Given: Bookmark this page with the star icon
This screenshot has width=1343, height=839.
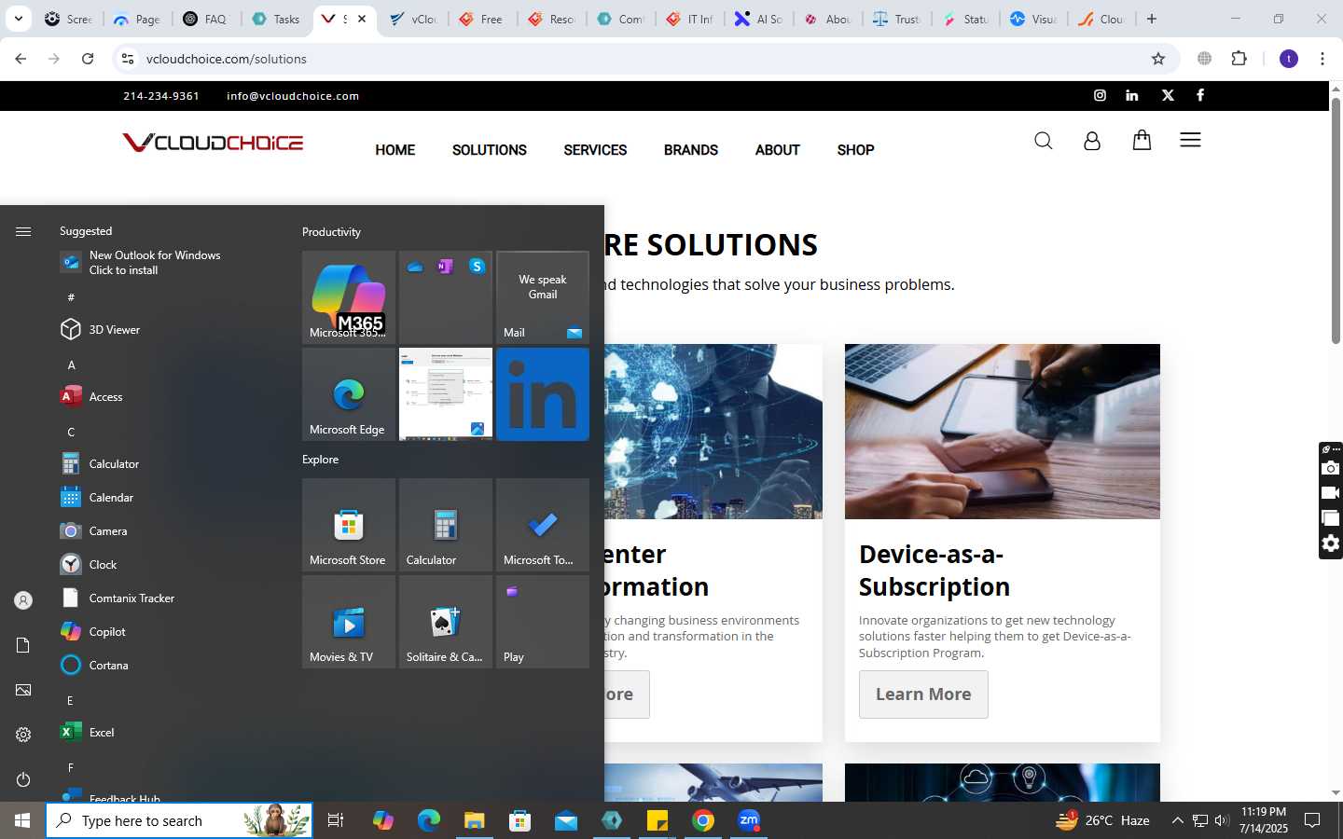Looking at the screenshot, I should pos(1158,59).
